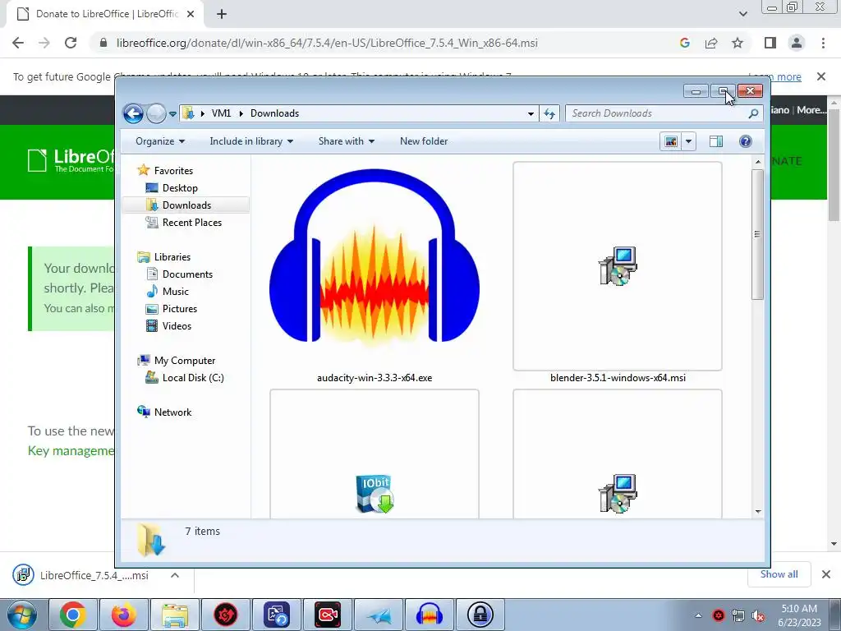The image size is (841, 631).
Task: Click the search magnifier icon in Explorer
Action: (x=753, y=113)
